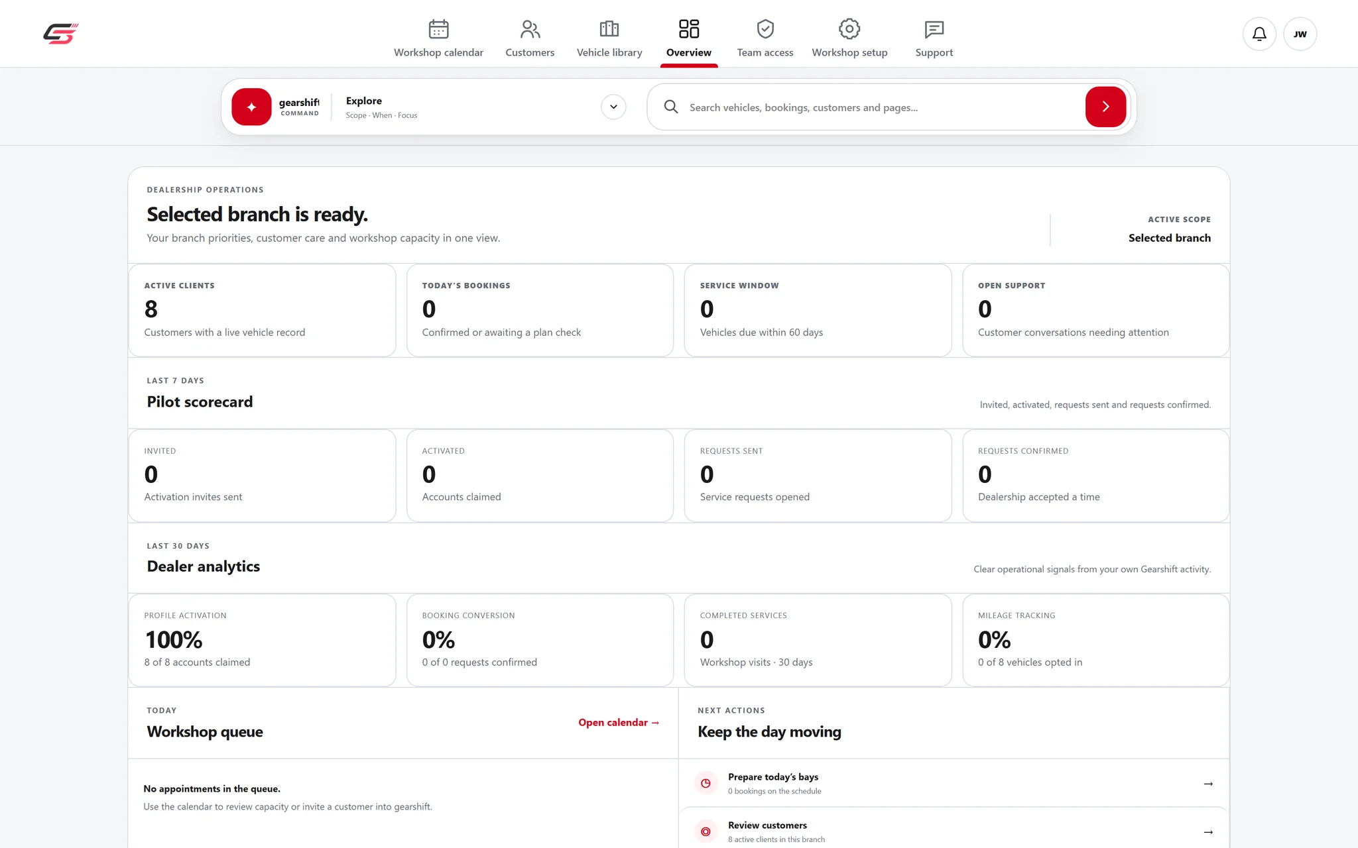Click the arrow on Review customers row
Viewport: 1358px width, 848px height.
click(x=1208, y=832)
